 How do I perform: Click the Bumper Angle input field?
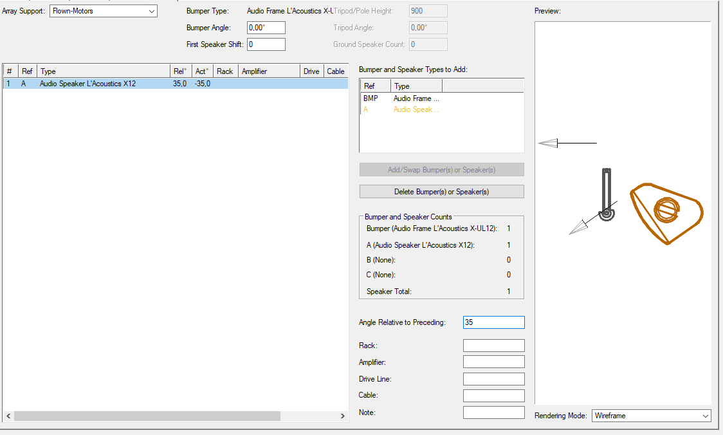point(266,28)
